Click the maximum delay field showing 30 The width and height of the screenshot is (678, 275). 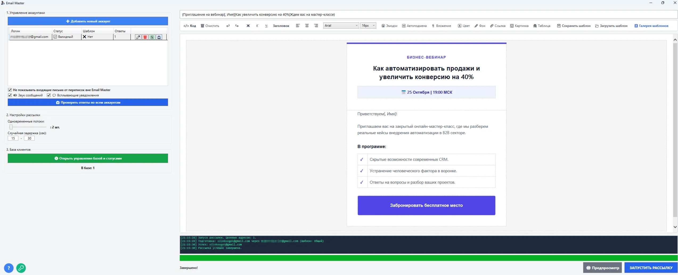point(29,138)
